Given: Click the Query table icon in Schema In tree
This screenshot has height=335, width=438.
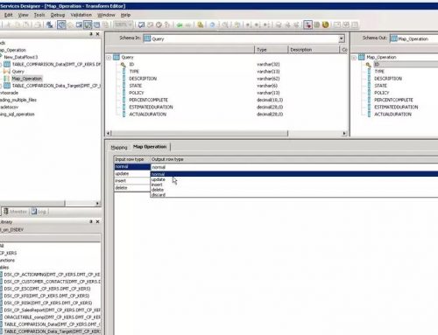Looking at the screenshot, I should click(x=117, y=57).
